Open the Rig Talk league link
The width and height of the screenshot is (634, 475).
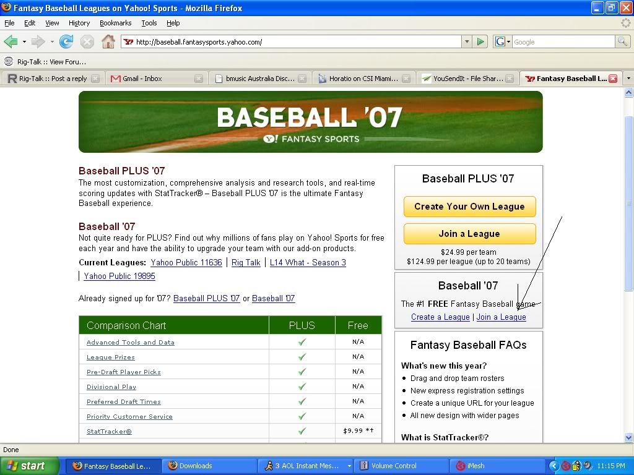coord(246,262)
